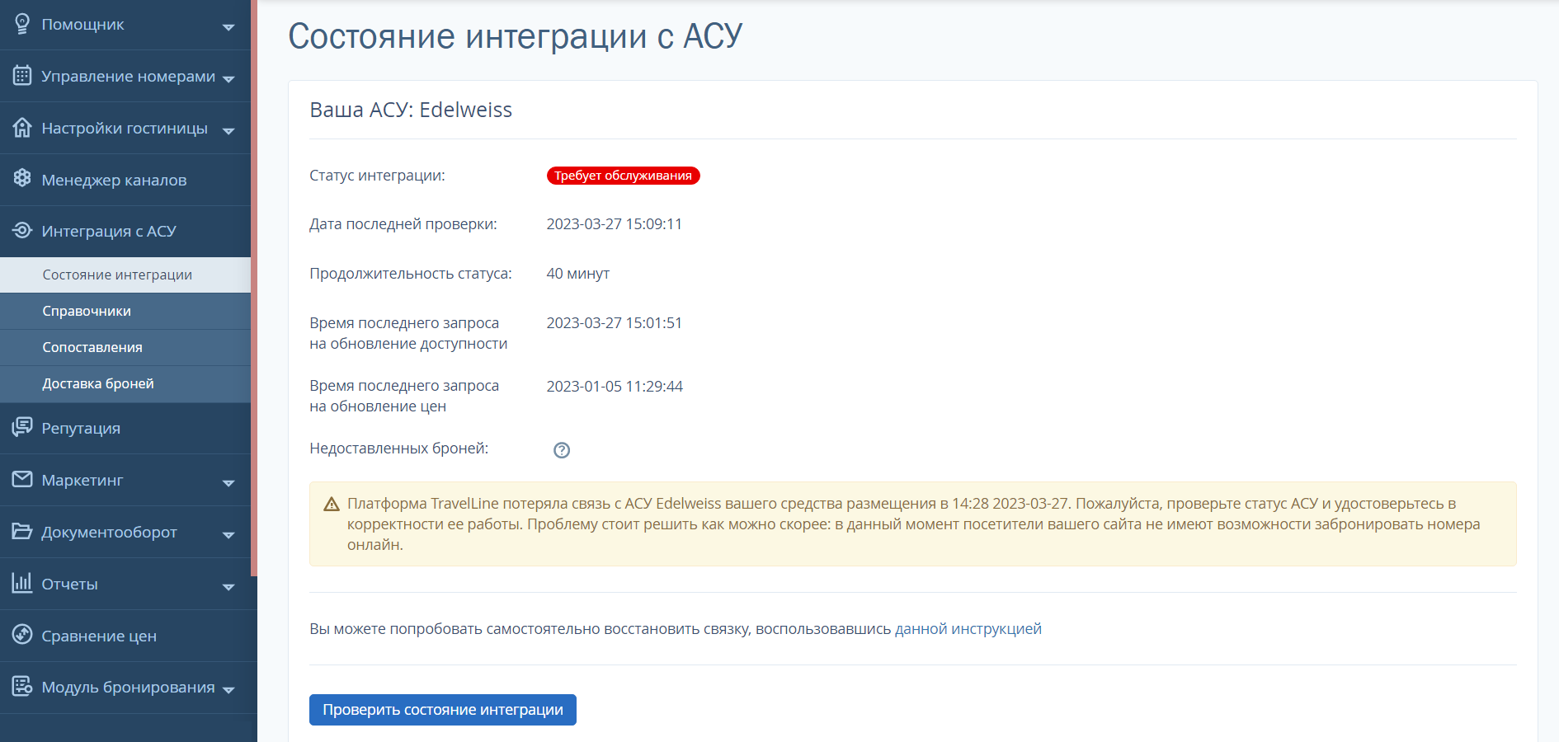Expand the Маркетинг dropdown arrow
The height and width of the screenshot is (742, 1559).
(x=228, y=483)
